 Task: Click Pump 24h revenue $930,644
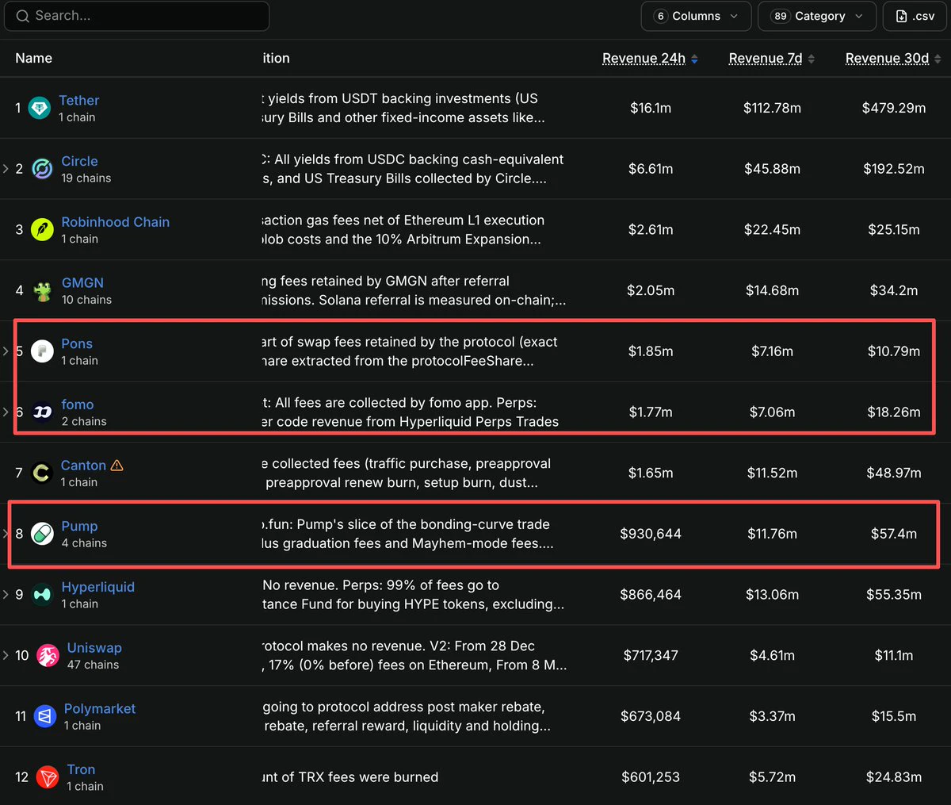tap(651, 534)
